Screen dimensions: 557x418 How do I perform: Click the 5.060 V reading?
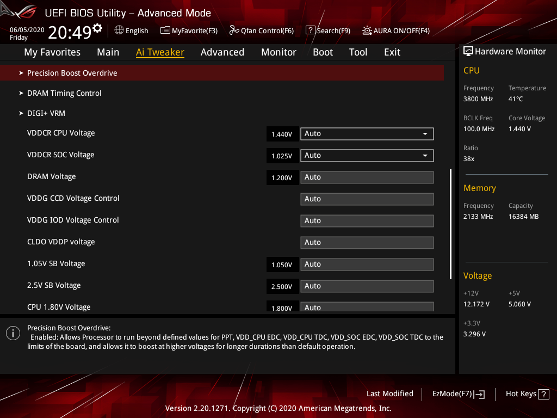pos(519,304)
